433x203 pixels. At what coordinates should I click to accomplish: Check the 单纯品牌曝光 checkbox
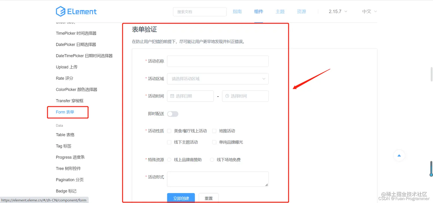click(214, 142)
